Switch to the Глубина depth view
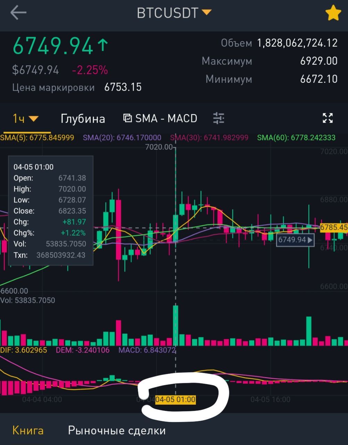 pyautogui.click(x=83, y=119)
